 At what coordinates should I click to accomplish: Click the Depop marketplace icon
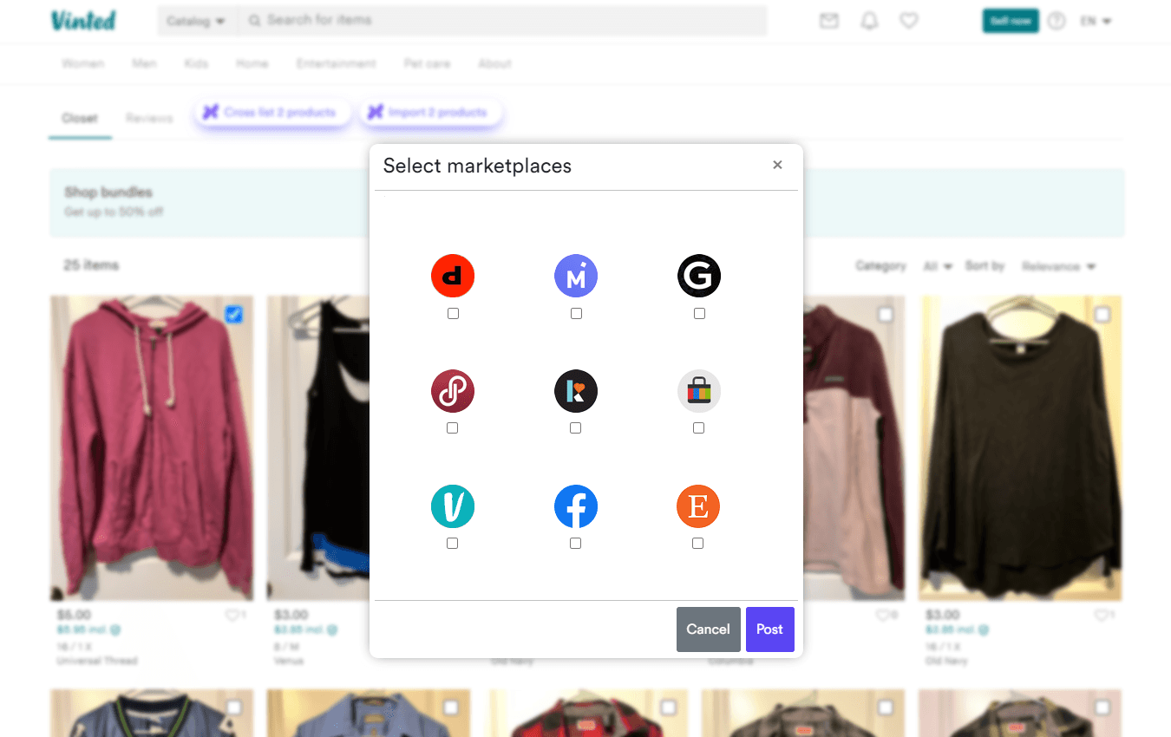[453, 277]
